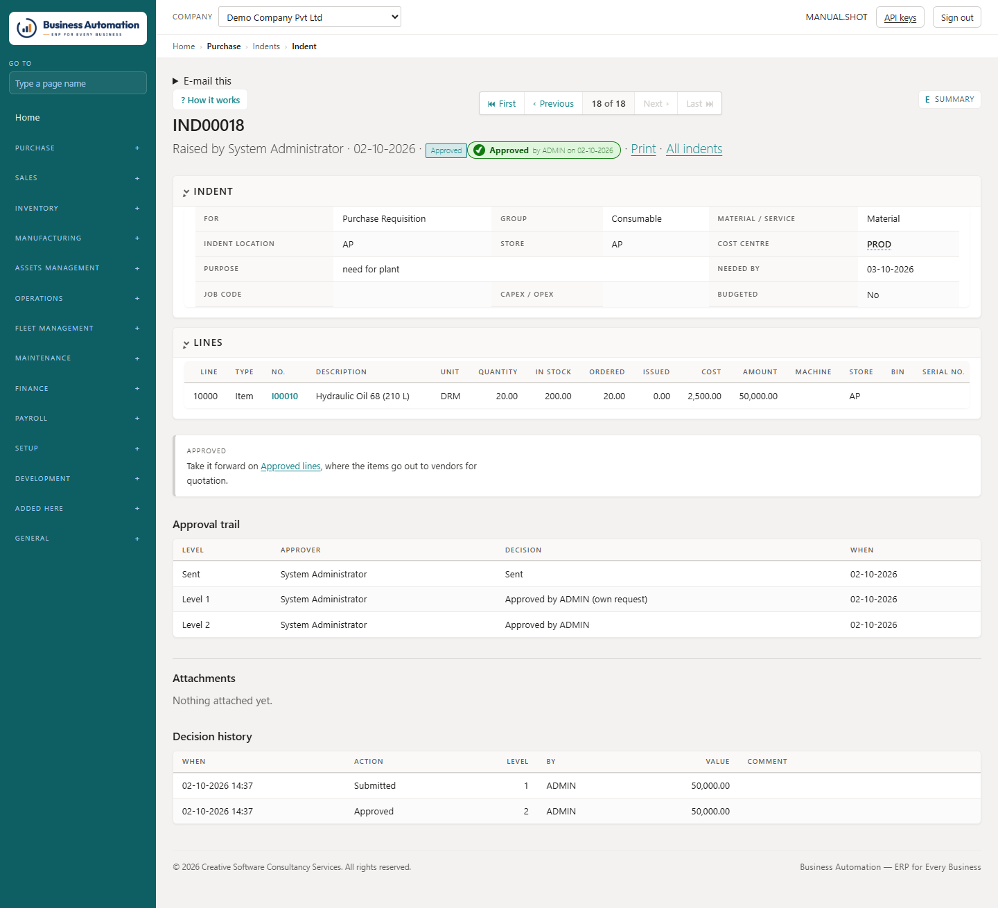Go to the Previous indent
Screen dimensions: 998x908
pos(554,104)
